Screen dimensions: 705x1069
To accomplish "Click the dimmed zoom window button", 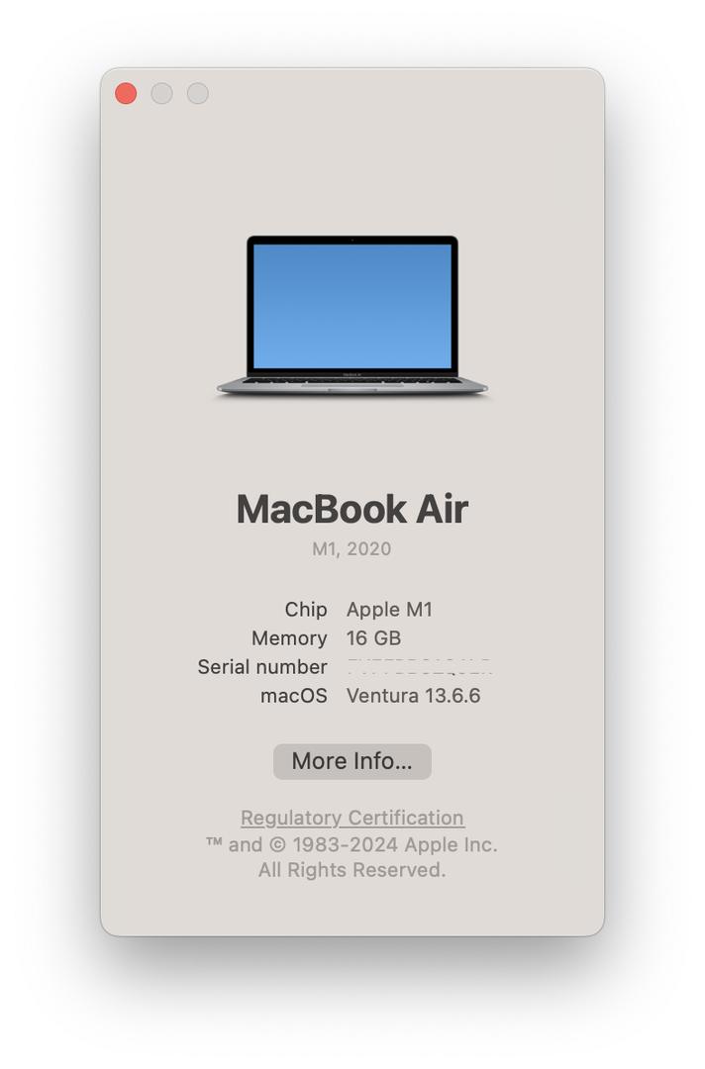I will (x=198, y=93).
